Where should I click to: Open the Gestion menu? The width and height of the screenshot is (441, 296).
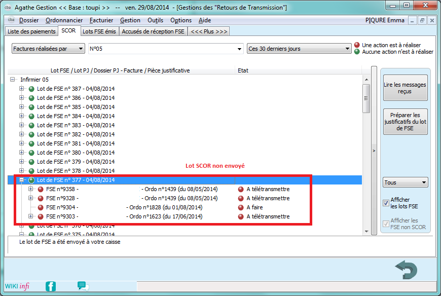[x=130, y=20]
